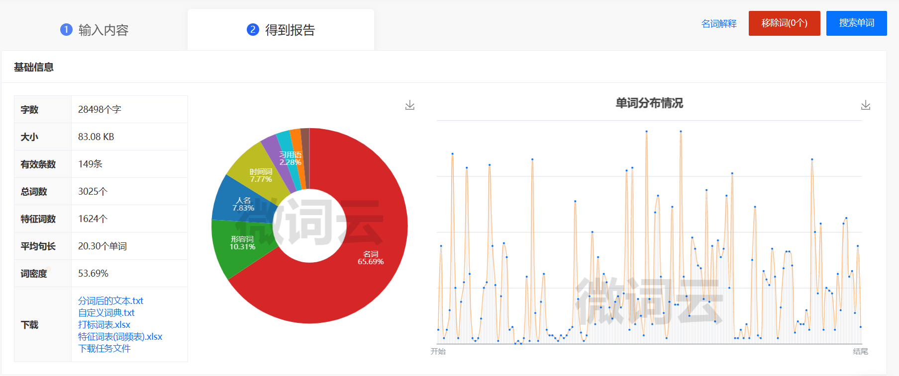
Task: Download 打标词表.xlsx file
Action: point(104,325)
